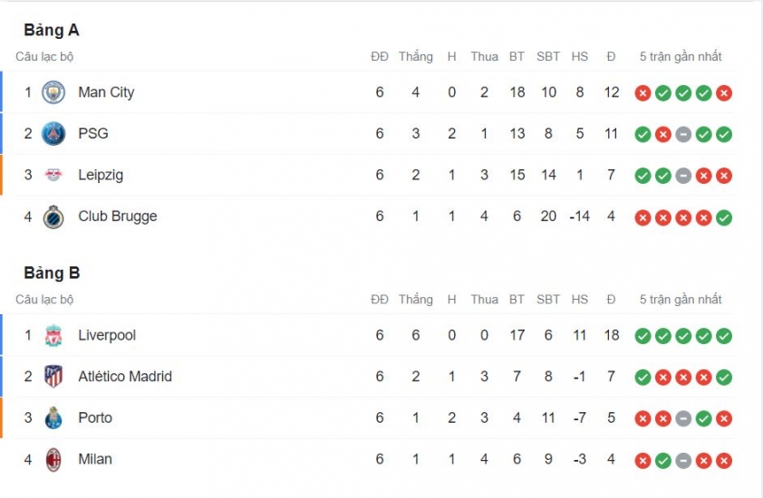The image size is (763, 498).
Task: Click PSG's gray draw result icon
Action: [683, 134]
